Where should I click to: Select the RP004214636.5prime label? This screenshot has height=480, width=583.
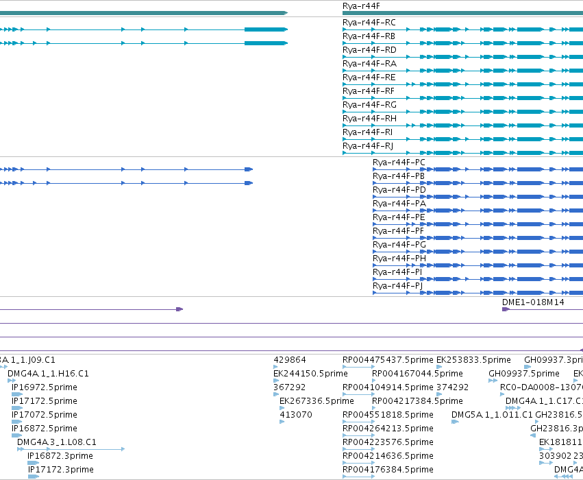(388, 456)
